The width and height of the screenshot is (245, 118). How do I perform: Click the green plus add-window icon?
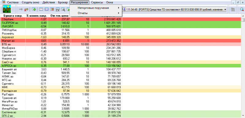pos(34,9)
